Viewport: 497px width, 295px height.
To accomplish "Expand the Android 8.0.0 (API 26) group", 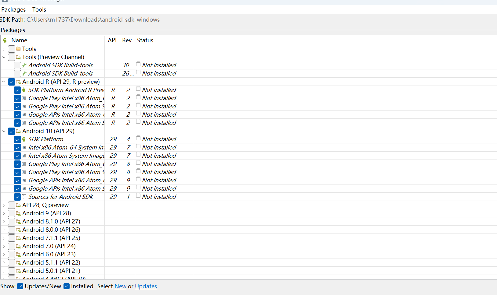I will pyautogui.click(x=4, y=230).
